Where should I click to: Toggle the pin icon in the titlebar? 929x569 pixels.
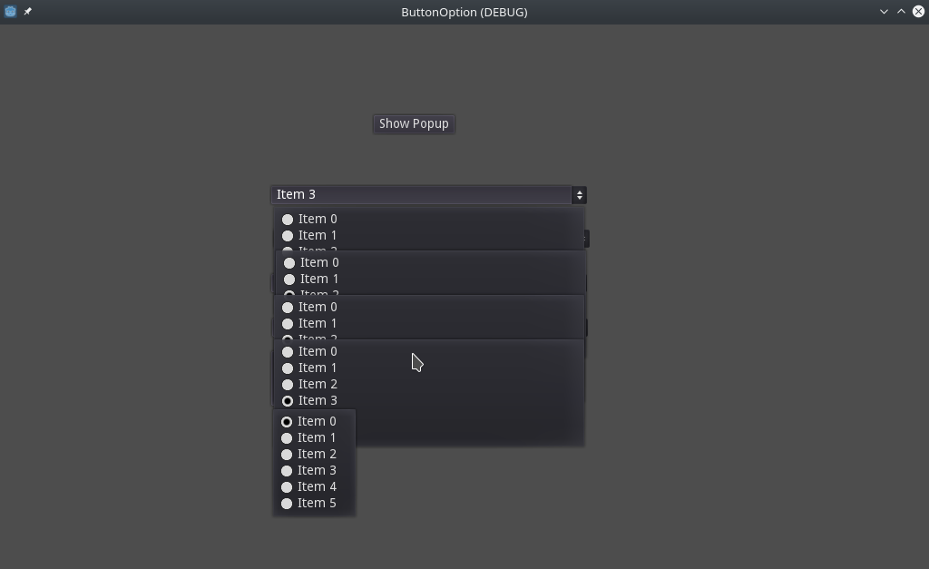(27, 12)
